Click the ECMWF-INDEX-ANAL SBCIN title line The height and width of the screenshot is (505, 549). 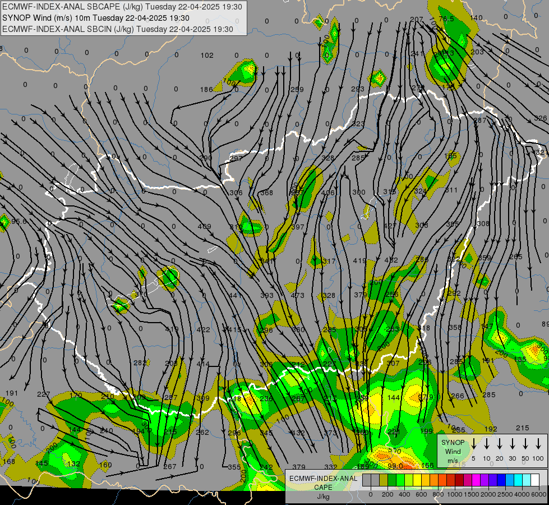(118, 29)
